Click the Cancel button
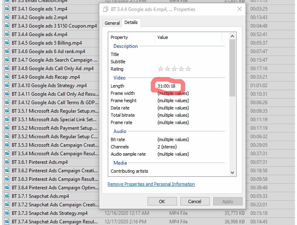297x225 pixels. click(x=194, y=201)
